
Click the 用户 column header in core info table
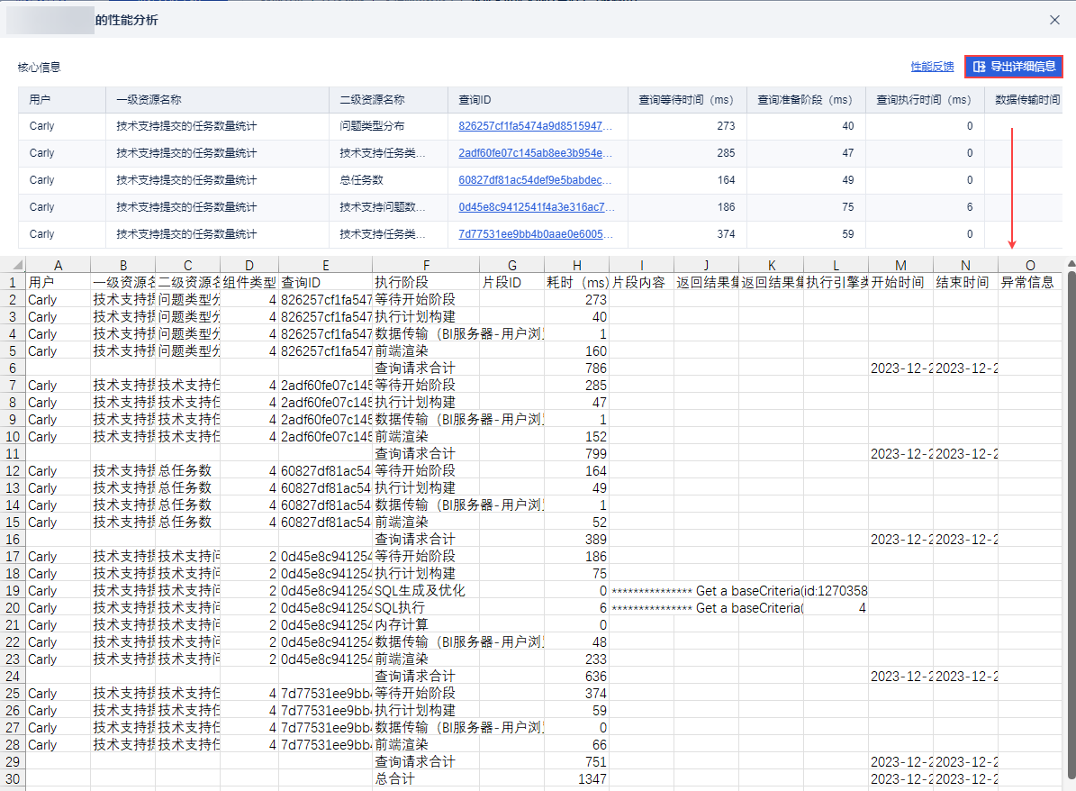pos(62,100)
